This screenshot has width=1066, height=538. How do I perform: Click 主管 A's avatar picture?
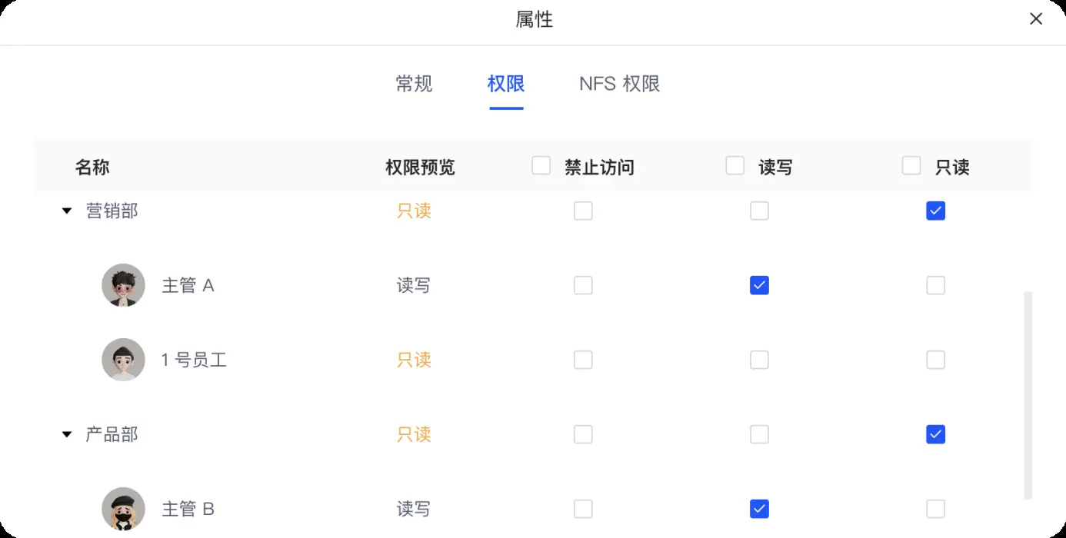click(x=123, y=285)
